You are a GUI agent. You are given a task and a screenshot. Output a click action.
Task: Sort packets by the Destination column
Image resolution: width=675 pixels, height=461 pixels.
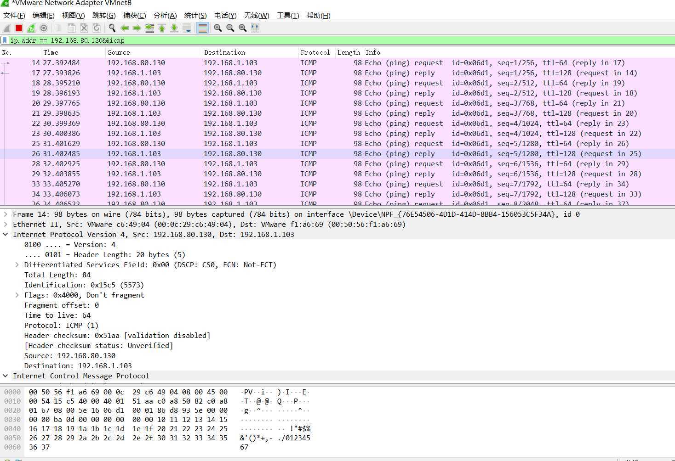[250, 52]
